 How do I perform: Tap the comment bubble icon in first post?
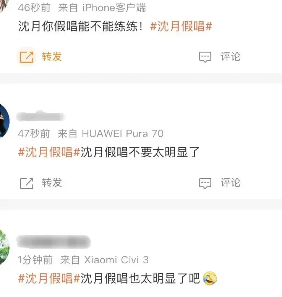click(x=205, y=57)
